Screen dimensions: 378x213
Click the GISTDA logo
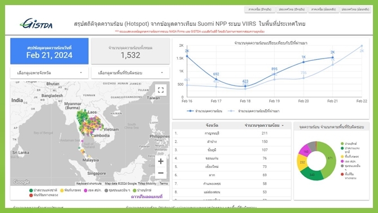[36, 24]
